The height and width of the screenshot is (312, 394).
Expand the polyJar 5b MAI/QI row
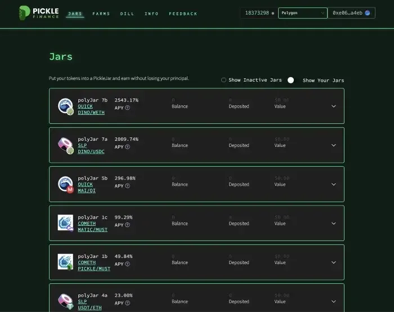pos(333,184)
